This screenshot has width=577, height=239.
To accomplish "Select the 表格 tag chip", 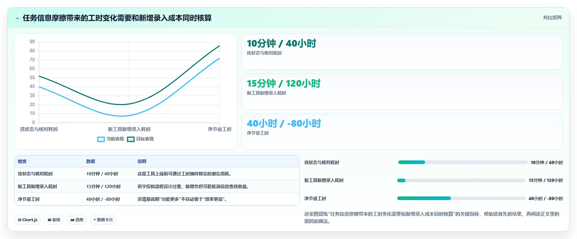I will click(54, 220).
